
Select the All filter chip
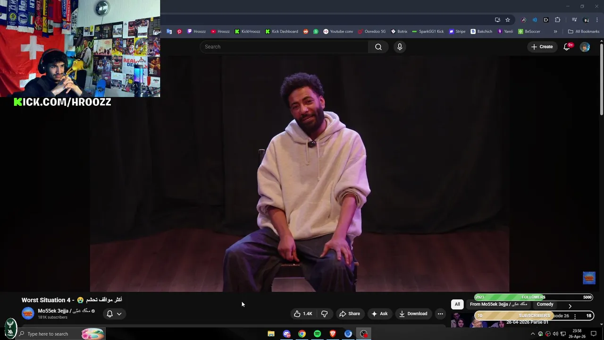click(x=457, y=304)
